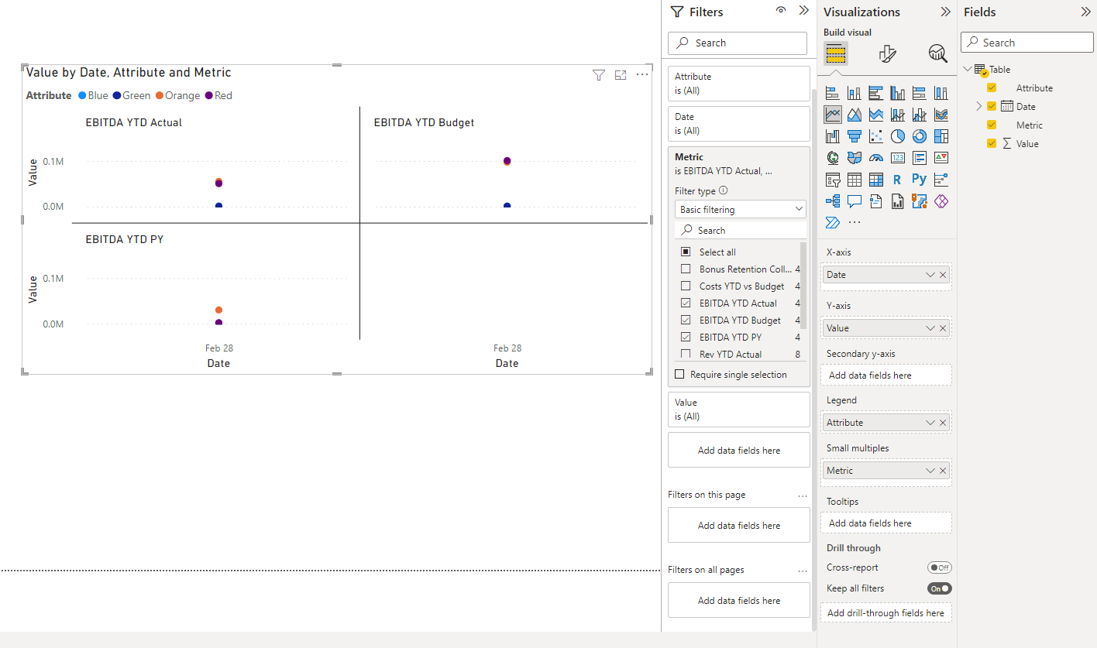The width and height of the screenshot is (1097, 648).
Task: Uncheck the Attribute field in Fields pane
Action: [x=992, y=88]
